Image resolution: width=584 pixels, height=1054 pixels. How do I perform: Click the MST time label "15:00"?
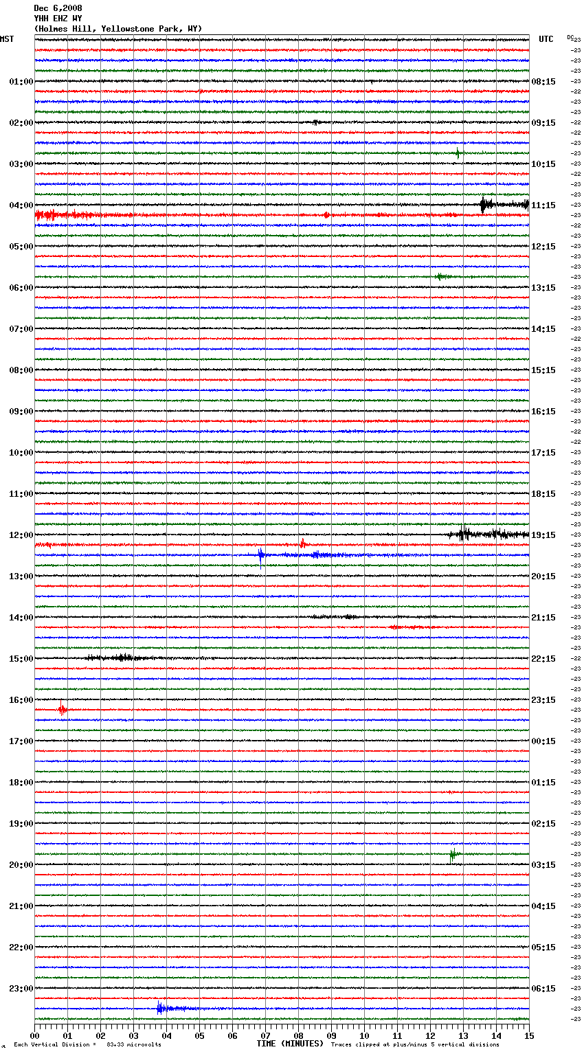[x=21, y=659]
